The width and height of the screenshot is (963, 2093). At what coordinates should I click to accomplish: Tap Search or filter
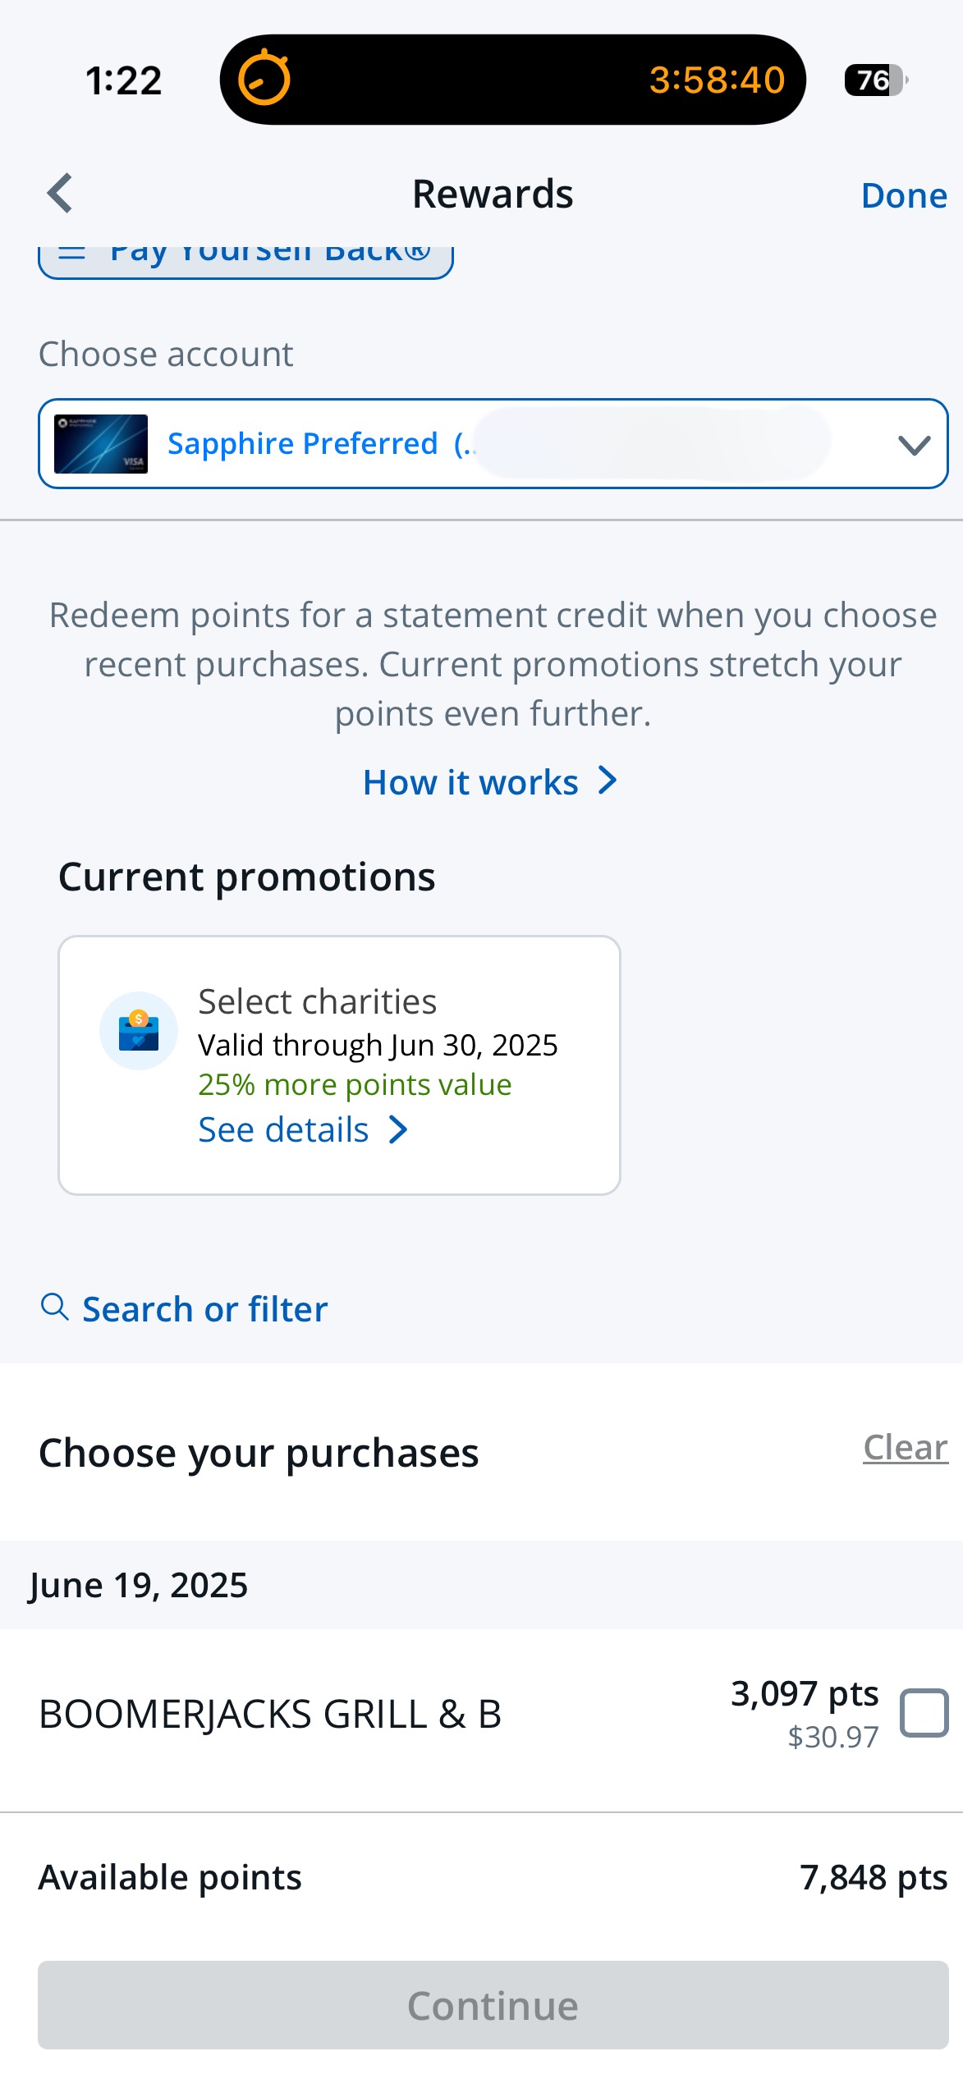(x=185, y=1308)
